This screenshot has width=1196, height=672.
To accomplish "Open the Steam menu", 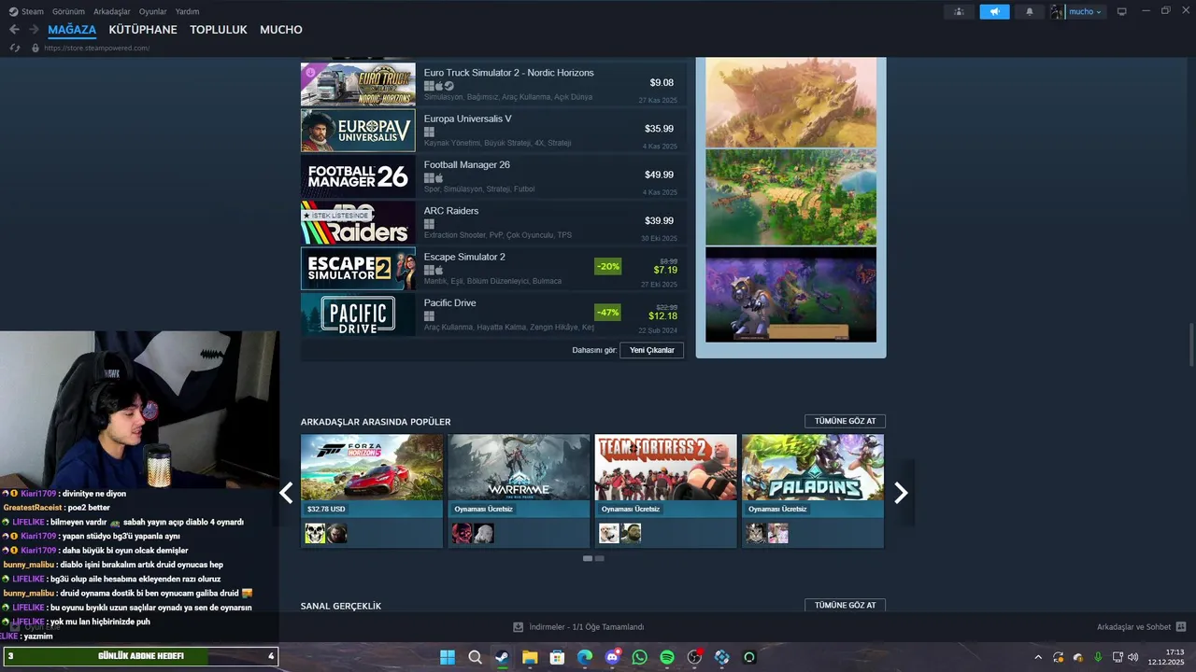I will (28, 11).
